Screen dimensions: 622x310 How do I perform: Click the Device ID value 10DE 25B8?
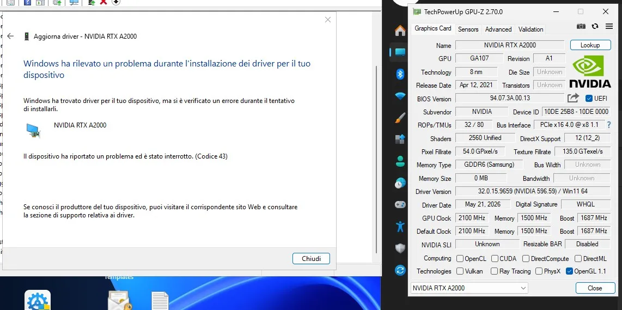click(576, 112)
